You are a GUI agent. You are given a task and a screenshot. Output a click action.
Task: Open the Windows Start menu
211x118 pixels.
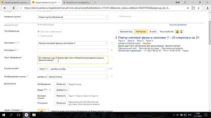pyautogui.click(x=4, y=115)
